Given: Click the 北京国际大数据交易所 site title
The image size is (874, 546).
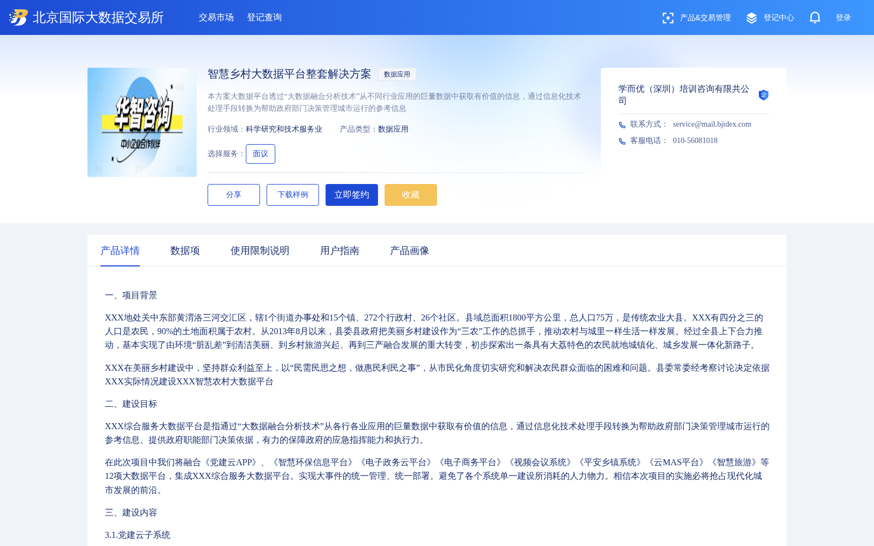Looking at the screenshot, I should pos(98,17).
